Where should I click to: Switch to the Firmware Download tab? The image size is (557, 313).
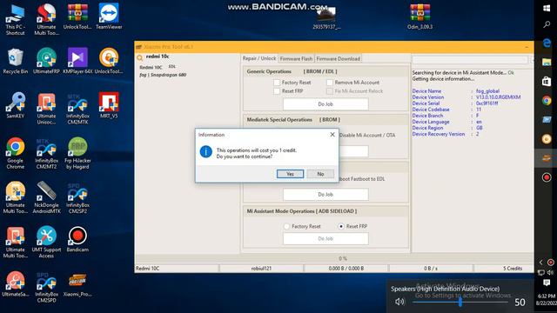[338, 59]
